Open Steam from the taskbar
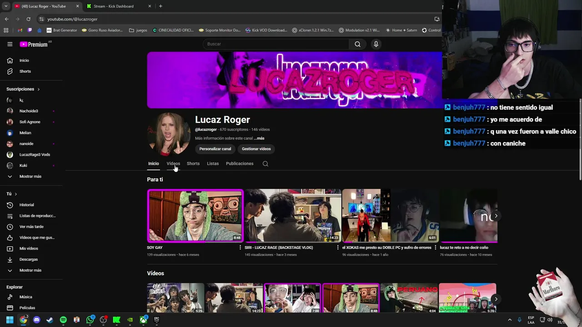Image resolution: width=582 pixels, height=327 pixels. click(x=50, y=320)
